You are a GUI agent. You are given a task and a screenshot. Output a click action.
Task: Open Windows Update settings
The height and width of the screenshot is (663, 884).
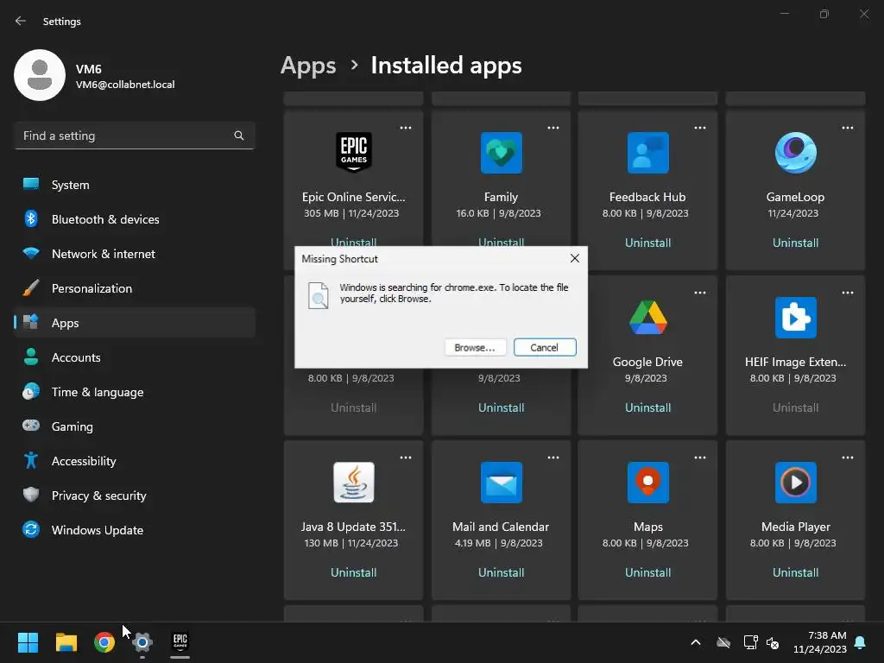tap(135, 530)
